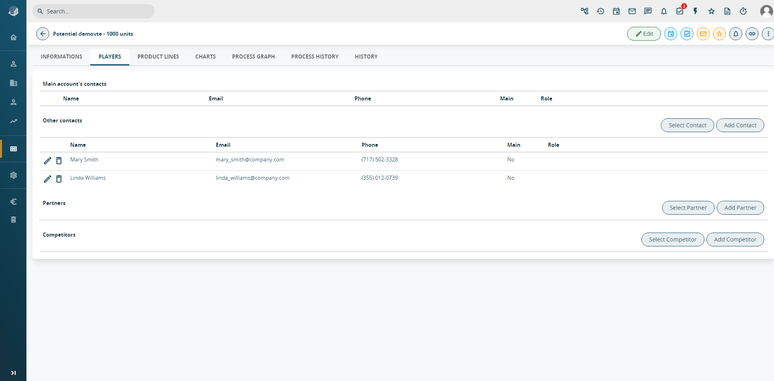Go back with the arrow button
Image resolution: width=774 pixels, height=381 pixels.
(43, 34)
